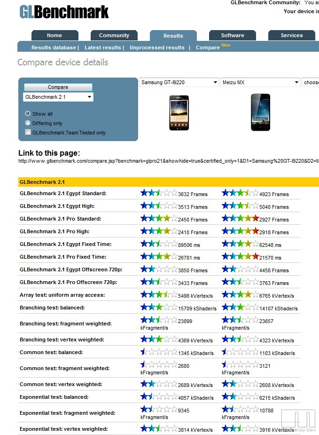Click the GLBenchmark logo
Viewport: 319px width, 435px height.
(64, 12)
